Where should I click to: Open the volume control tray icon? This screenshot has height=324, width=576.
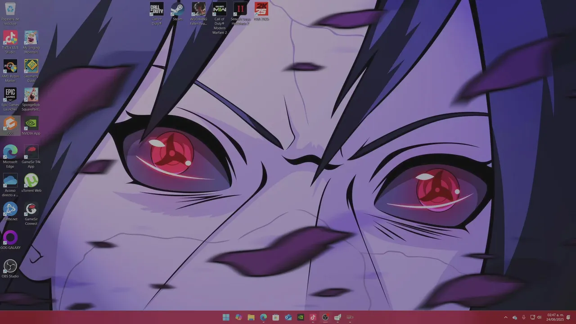[x=539, y=317]
